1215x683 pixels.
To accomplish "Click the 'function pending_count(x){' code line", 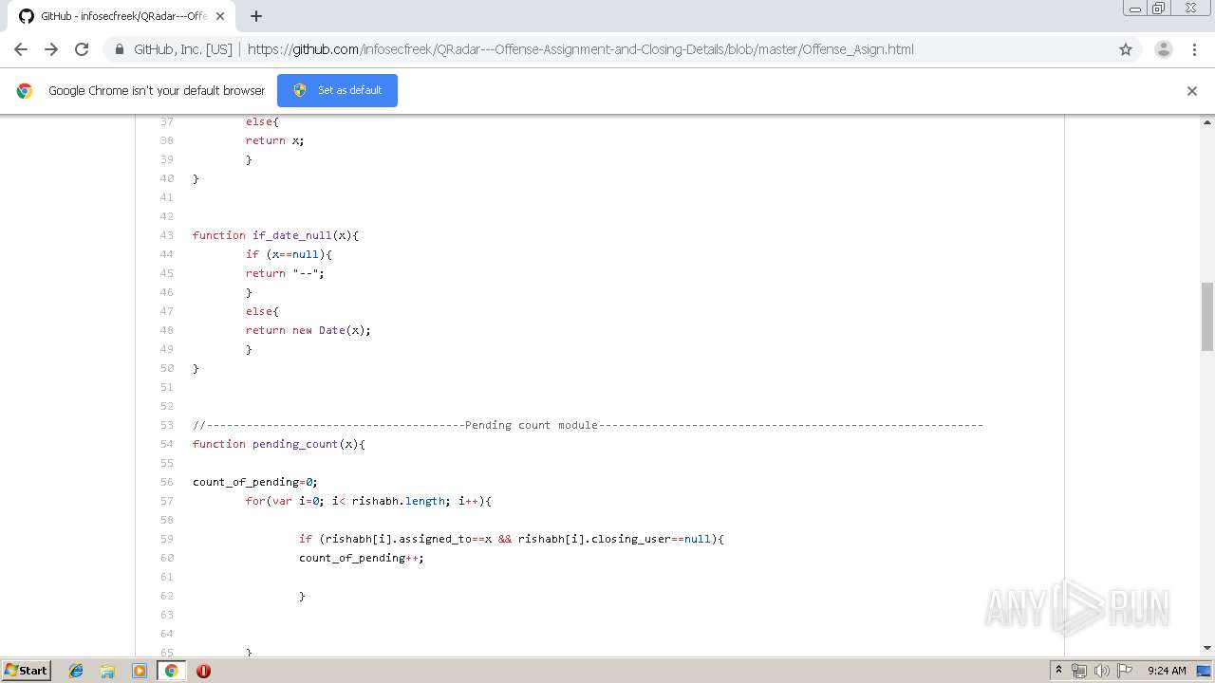I will click(279, 444).
